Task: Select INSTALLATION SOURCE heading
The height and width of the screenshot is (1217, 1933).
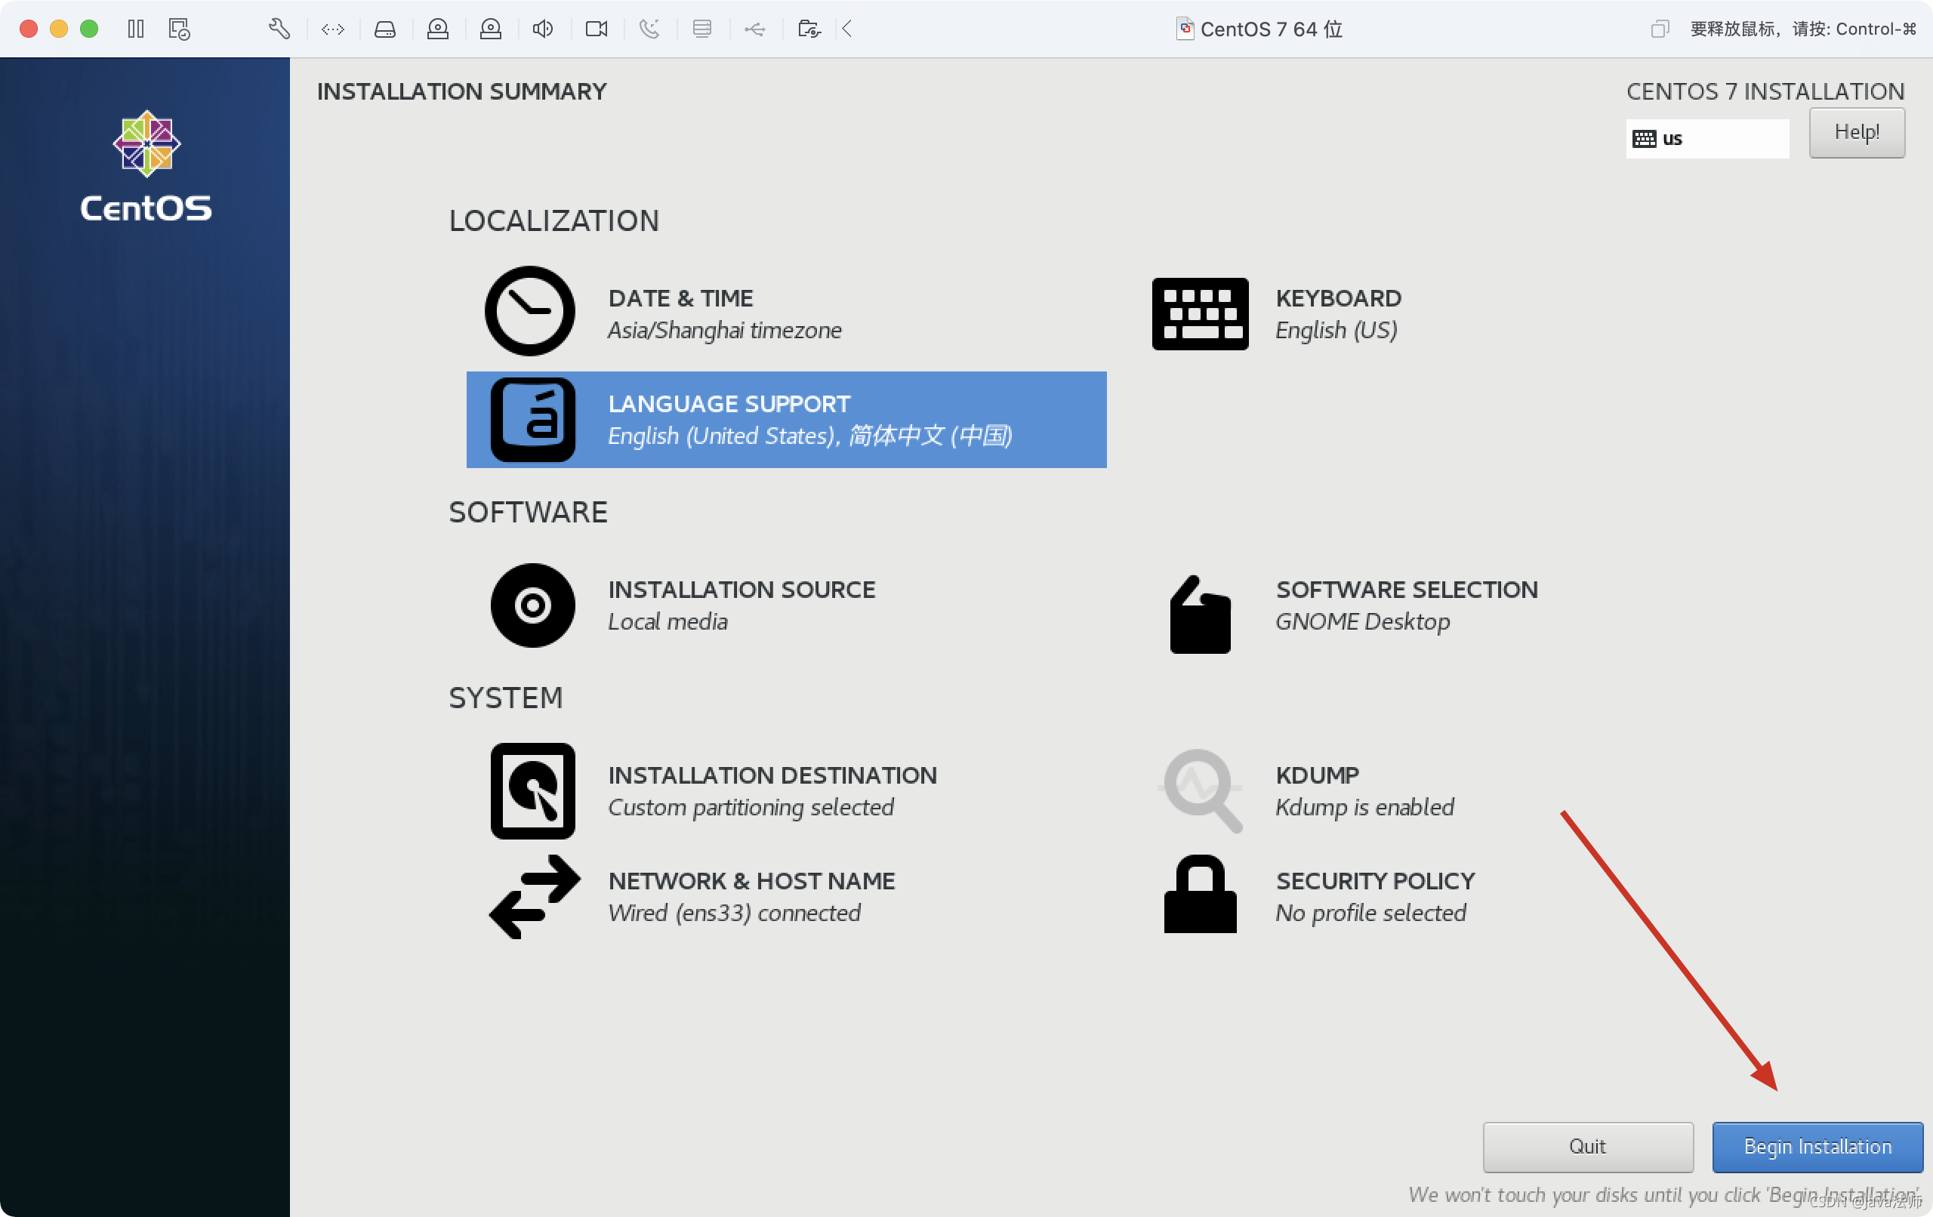Action: [x=741, y=590]
